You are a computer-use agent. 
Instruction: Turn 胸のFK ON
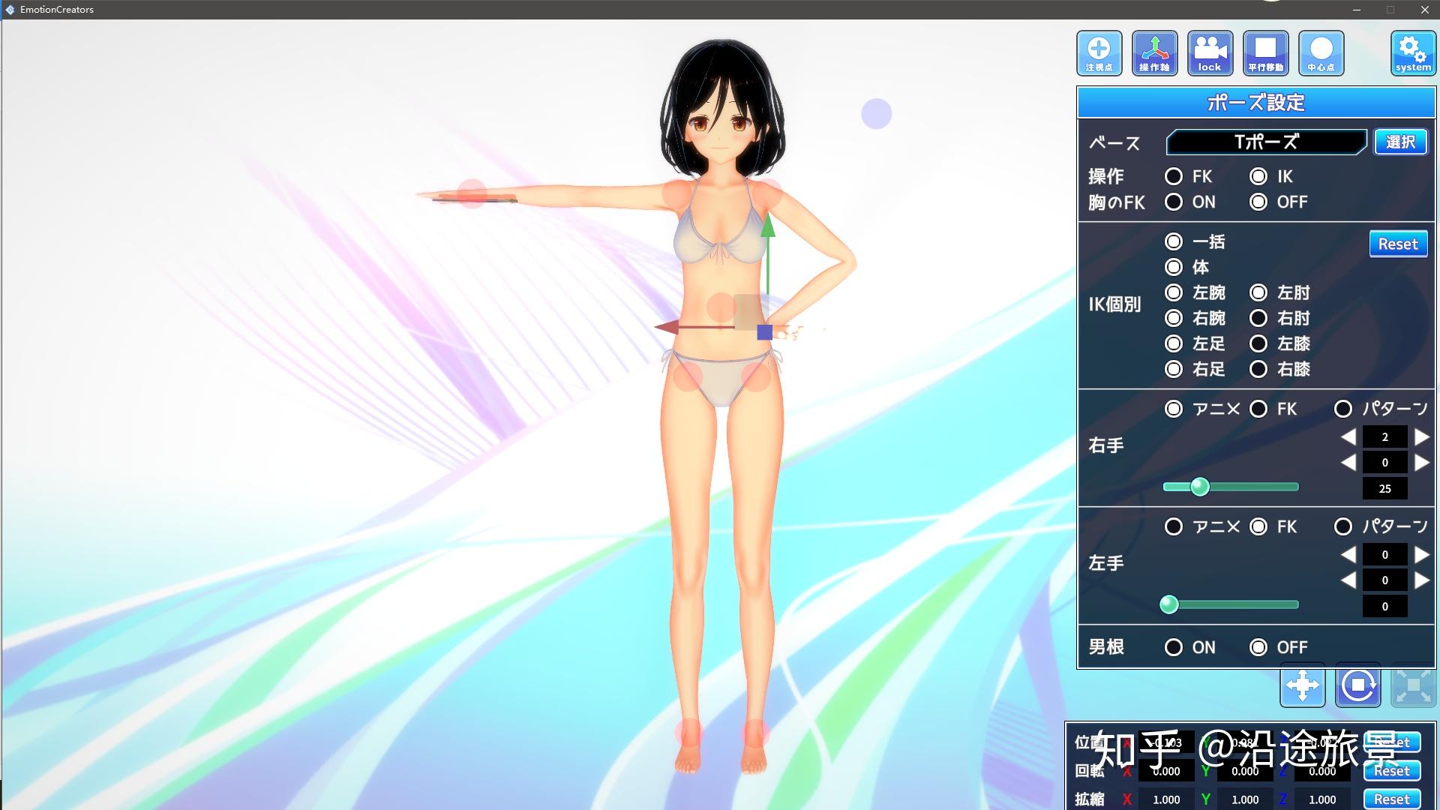tap(1173, 202)
